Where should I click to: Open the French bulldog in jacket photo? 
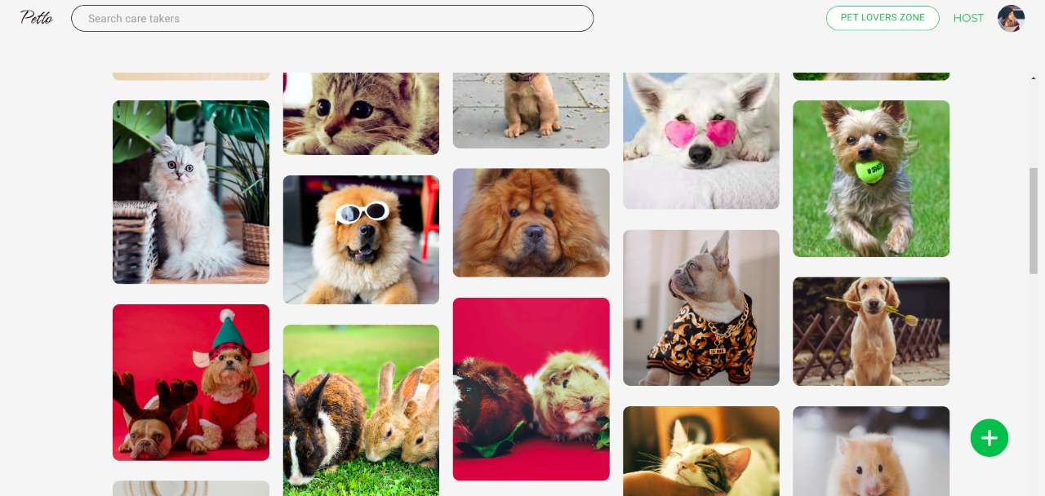tap(701, 308)
